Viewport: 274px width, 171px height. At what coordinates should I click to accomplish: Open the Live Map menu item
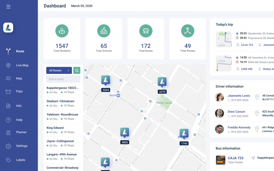pos(22,65)
